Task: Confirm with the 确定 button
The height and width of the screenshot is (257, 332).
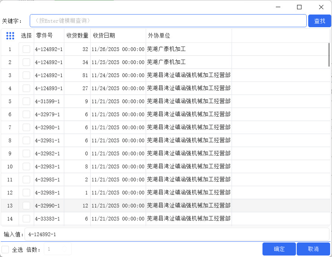Action: click(279, 249)
